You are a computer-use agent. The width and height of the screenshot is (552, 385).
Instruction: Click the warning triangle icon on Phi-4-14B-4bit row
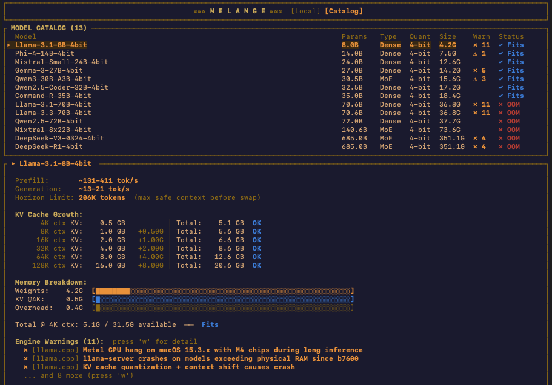click(476, 53)
